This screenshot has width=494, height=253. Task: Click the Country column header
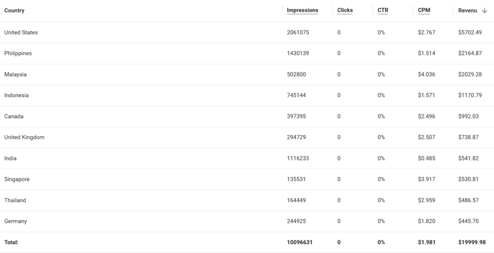tap(14, 11)
